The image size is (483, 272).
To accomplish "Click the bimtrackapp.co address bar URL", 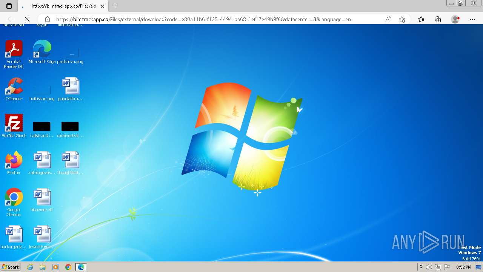I will click(203, 19).
